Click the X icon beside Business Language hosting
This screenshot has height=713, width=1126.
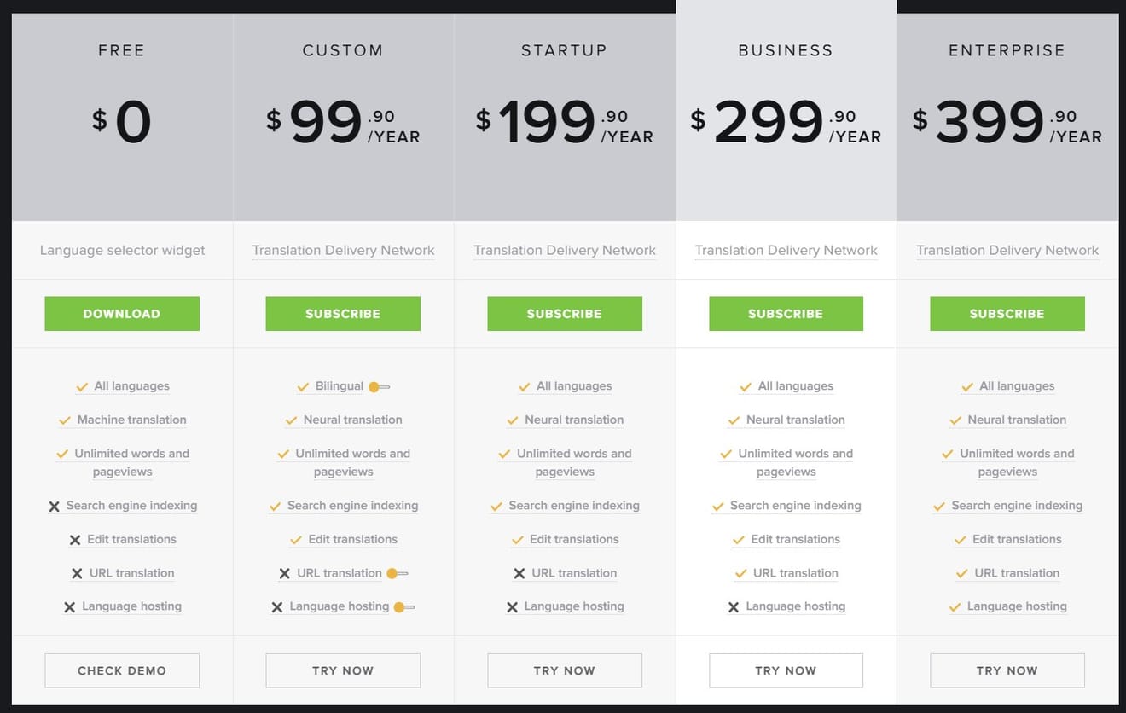(733, 607)
